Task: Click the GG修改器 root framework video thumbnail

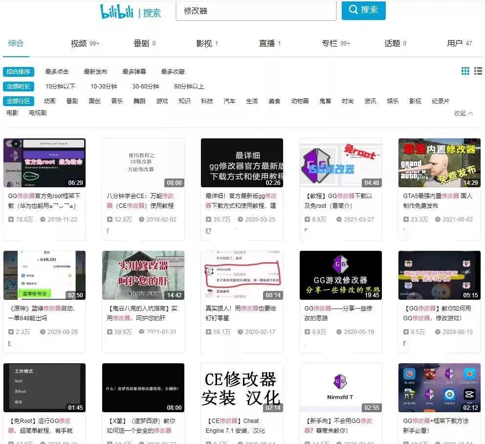Action: click(x=44, y=163)
